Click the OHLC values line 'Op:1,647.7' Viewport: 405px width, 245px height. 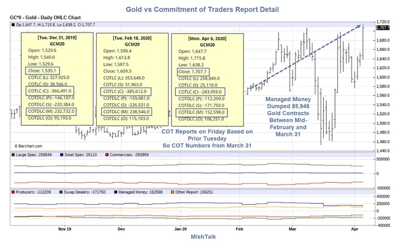coord(56,25)
